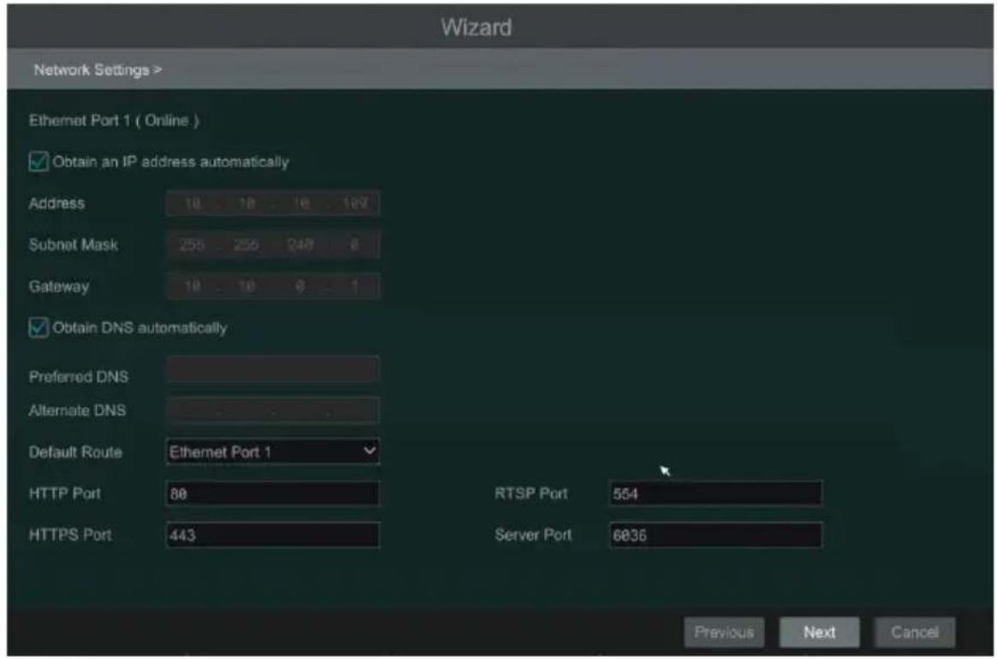
Task: Click the HTTP Port field
Action: 273,494
